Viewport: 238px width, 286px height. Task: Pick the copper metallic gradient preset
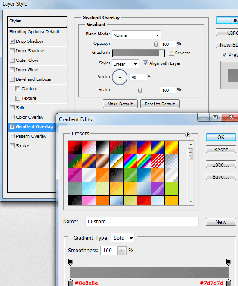pyautogui.click(x=102, y=161)
